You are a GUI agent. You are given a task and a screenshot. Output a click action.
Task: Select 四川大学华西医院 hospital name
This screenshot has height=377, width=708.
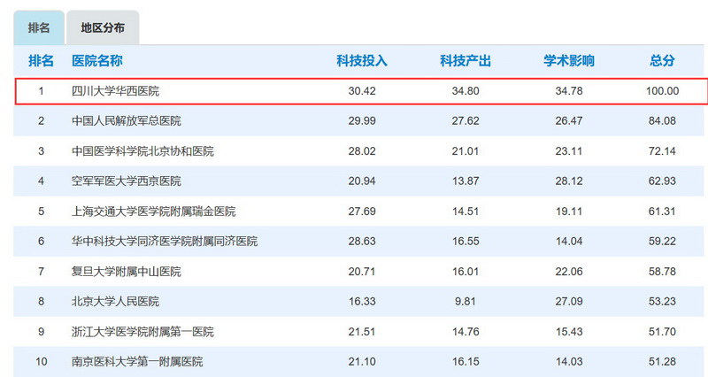tap(116, 91)
